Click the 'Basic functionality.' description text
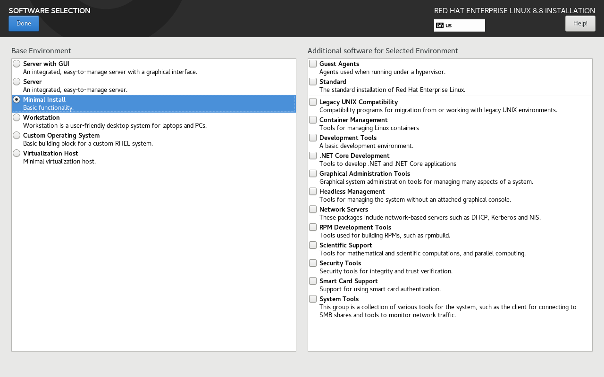Screen dimensions: 604x377 click(x=48, y=108)
